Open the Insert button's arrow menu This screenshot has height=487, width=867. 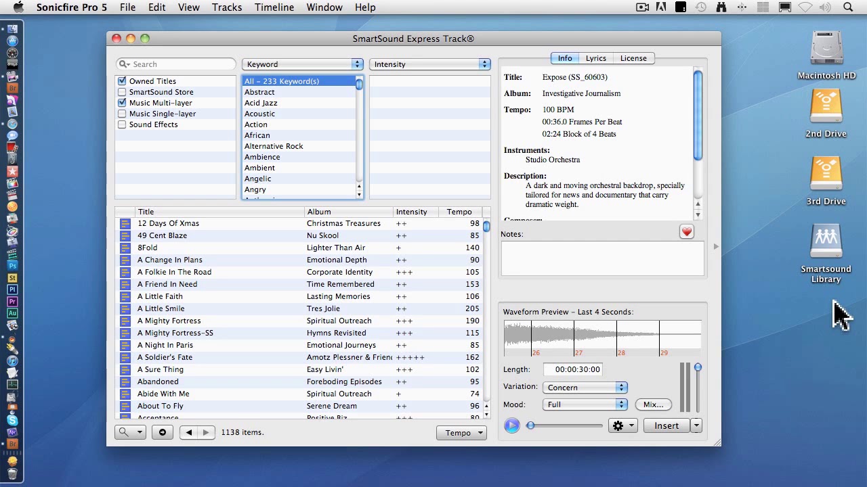[x=696, y=425]
